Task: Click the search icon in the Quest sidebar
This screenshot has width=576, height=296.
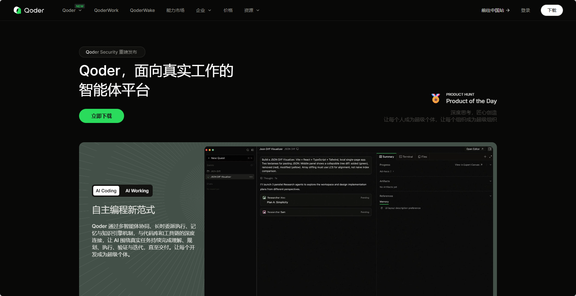Action: coord(248,150)
